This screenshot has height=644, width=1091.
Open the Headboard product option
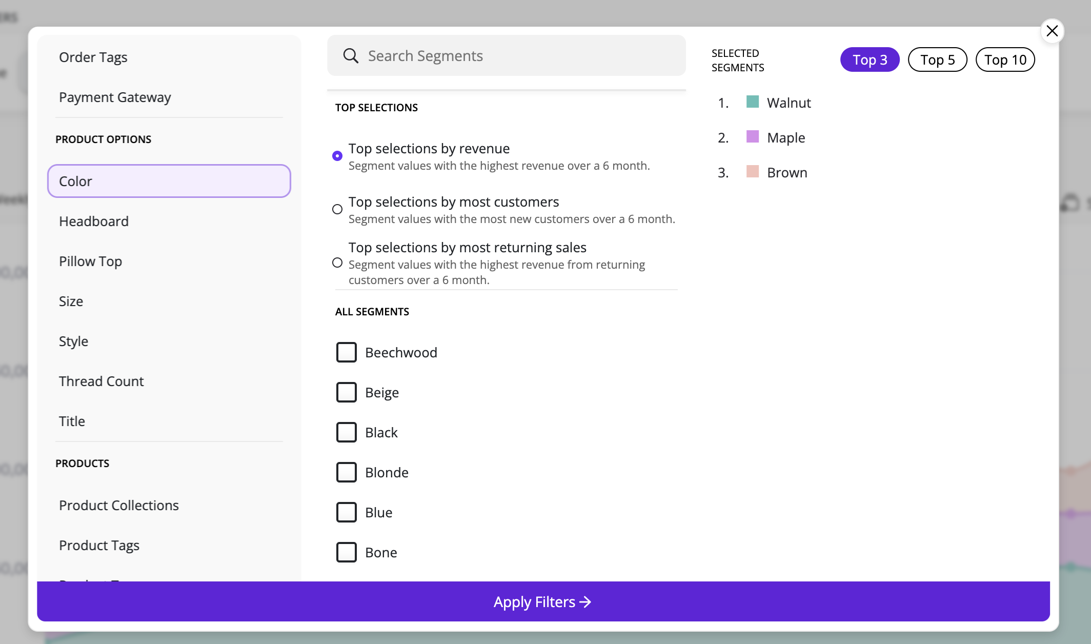(x=94, y=222)
